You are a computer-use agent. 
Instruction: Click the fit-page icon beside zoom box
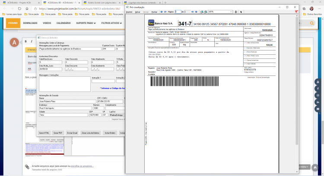[236, 12]
